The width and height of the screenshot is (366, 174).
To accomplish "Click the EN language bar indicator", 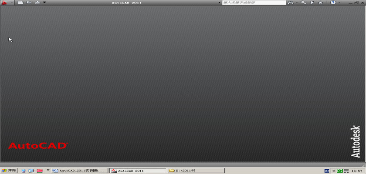I will (327, 171).
